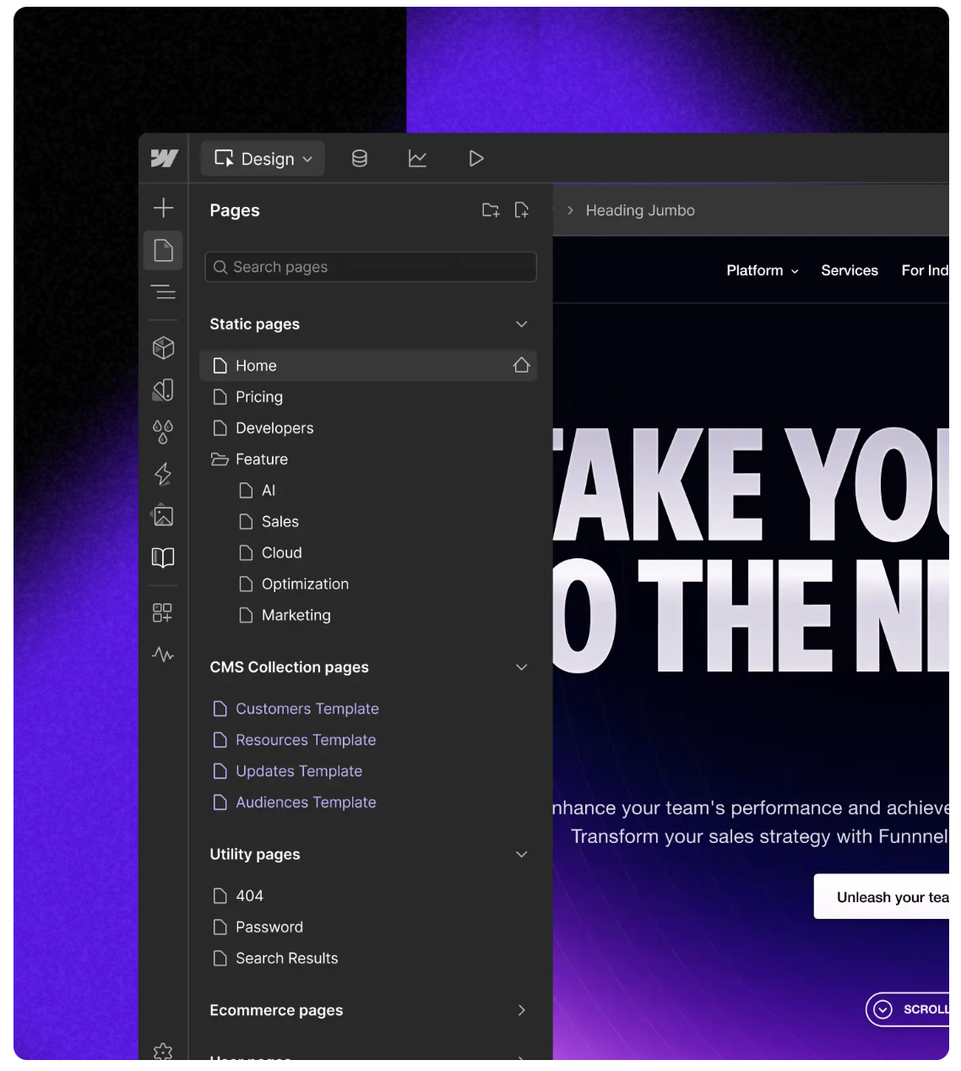Open site settings at the sidebar bottom

(163, 1051)
